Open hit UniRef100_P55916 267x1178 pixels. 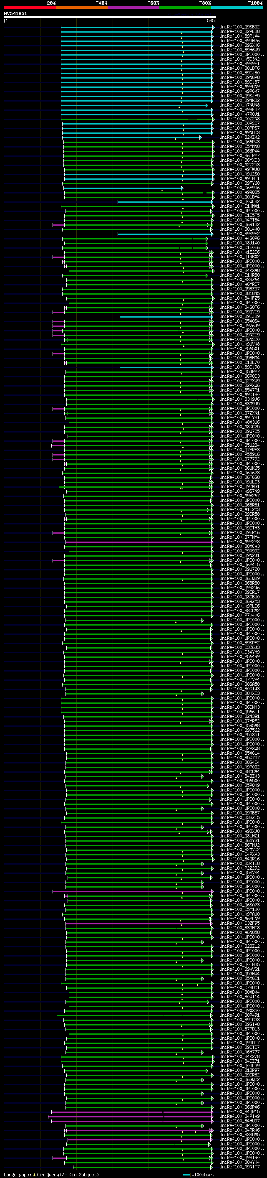[x=239, y=454]
